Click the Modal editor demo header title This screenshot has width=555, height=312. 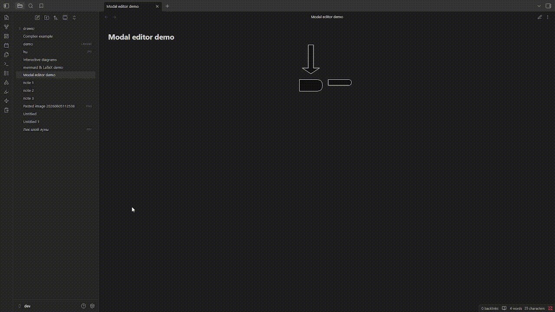(327, 17)
